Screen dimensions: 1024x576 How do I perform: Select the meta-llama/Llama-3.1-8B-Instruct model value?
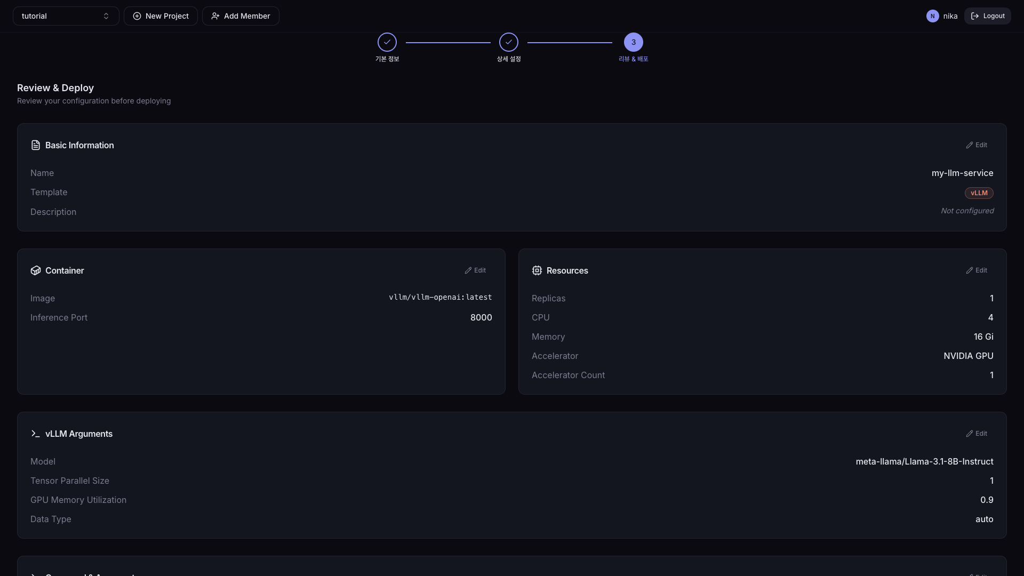925,461
